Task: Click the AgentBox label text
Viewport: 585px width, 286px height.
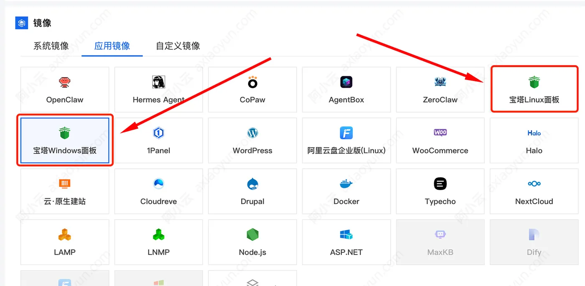Action: [x=346, y=100]
